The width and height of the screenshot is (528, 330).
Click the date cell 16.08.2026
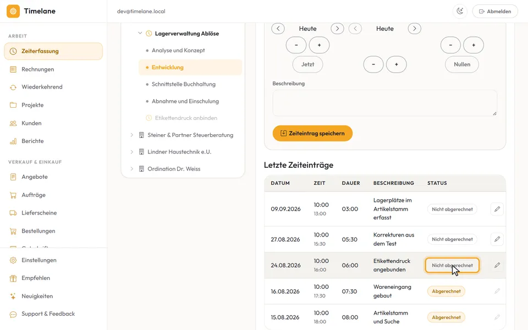[285, 291]
